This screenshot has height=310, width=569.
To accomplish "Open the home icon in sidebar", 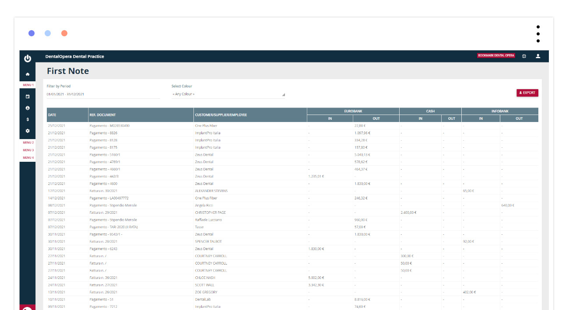I will pos(28,74).
